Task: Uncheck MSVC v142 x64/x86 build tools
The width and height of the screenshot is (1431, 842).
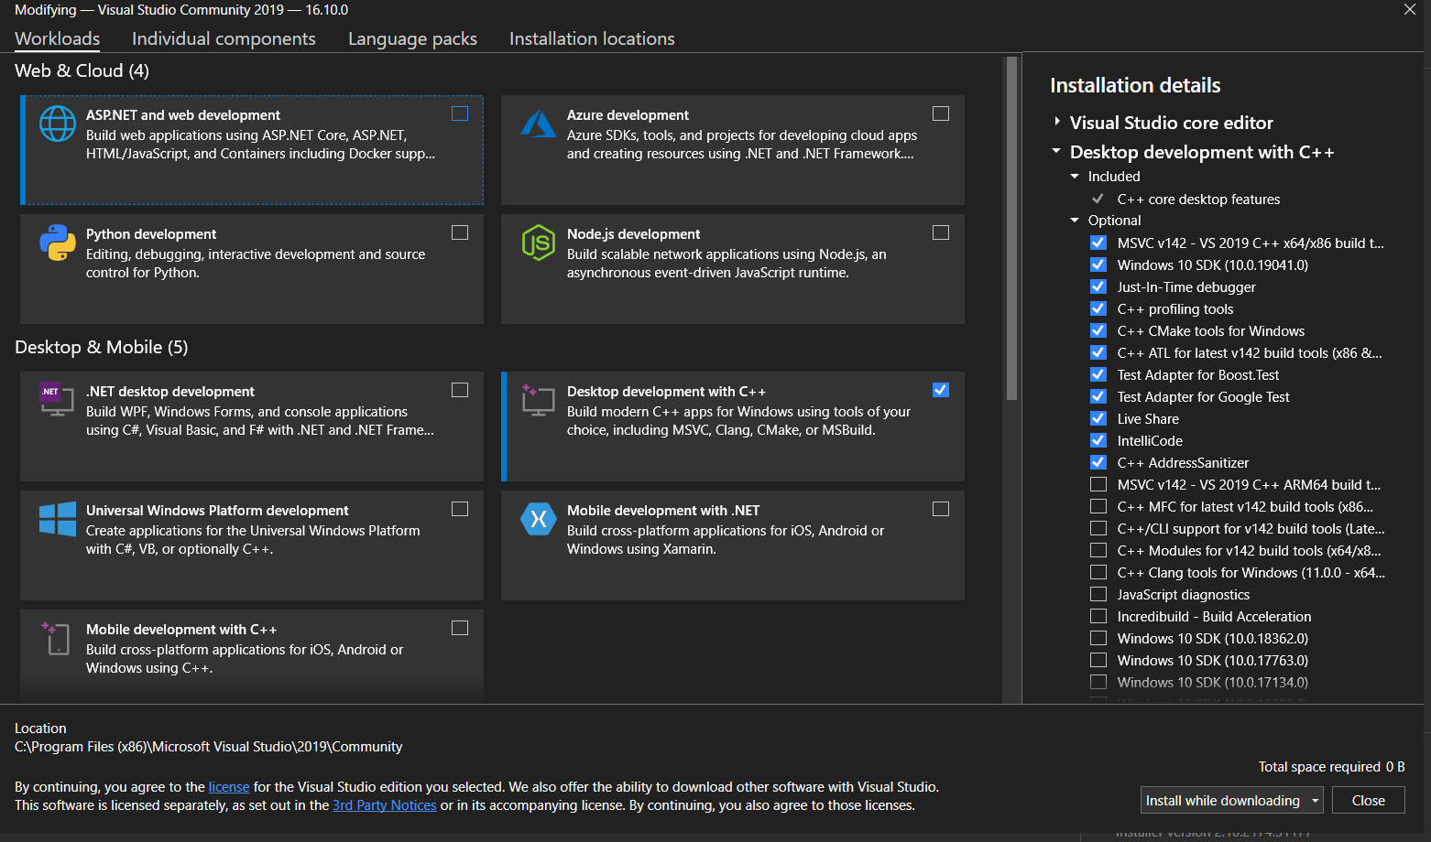Action: pos(1098,243)
